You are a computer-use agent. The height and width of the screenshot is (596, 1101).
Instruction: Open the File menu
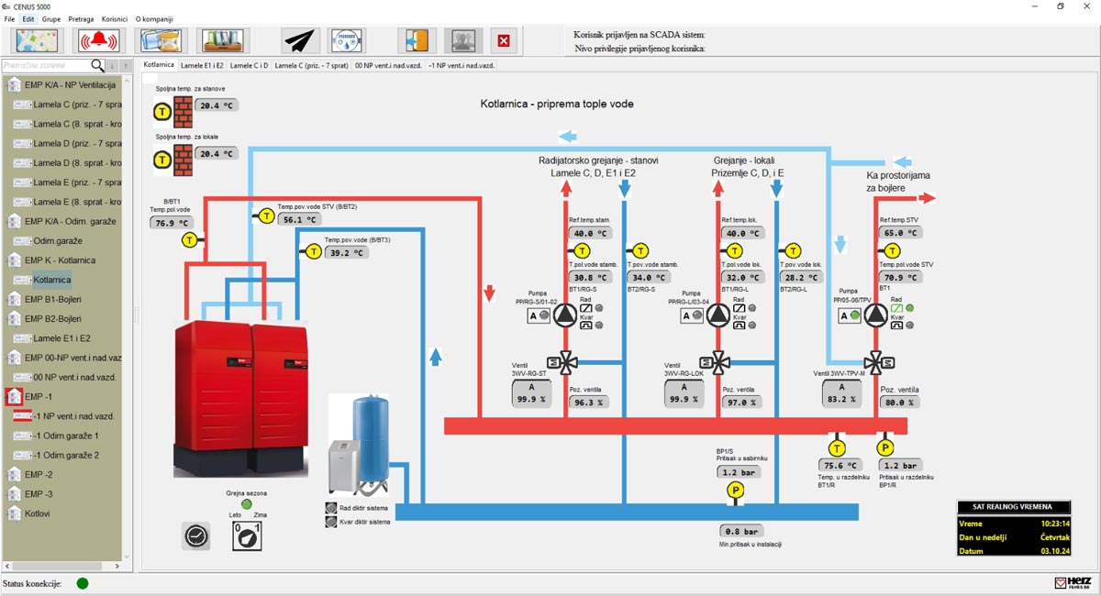point(9,18)
